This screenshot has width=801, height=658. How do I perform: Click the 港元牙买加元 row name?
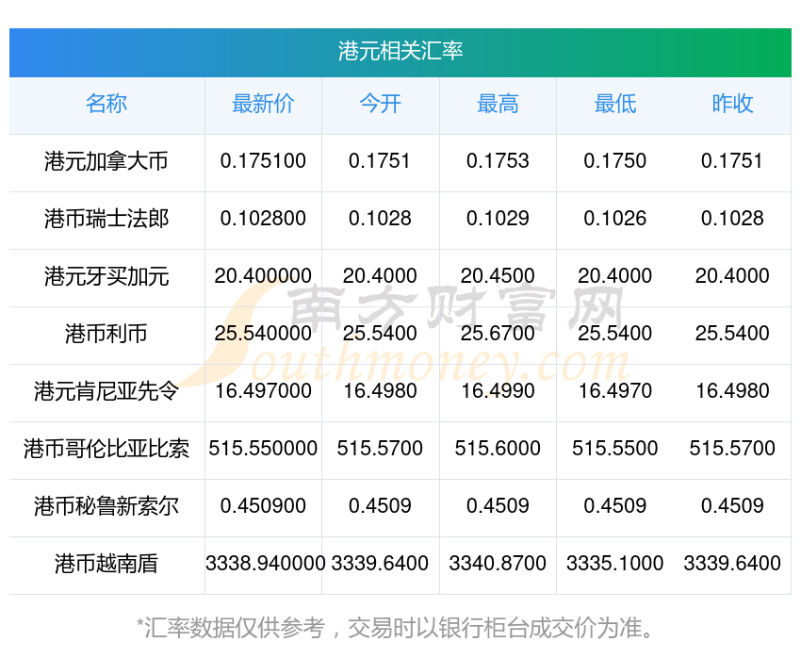coord(106,276)
